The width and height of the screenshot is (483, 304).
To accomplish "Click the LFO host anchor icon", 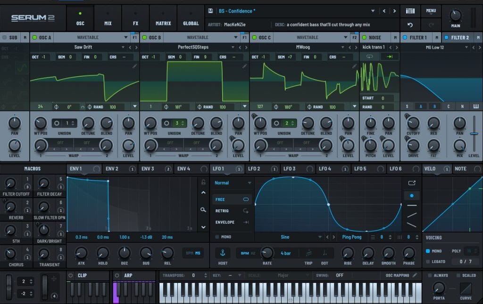I will click(x=223, y=253).
